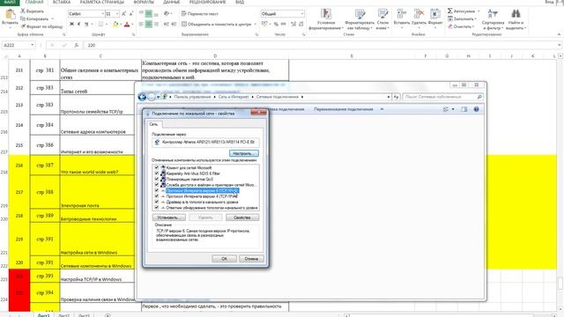
Task: Open Cell Styles (Стили ячеек)
Action: [x=382, y=19]
